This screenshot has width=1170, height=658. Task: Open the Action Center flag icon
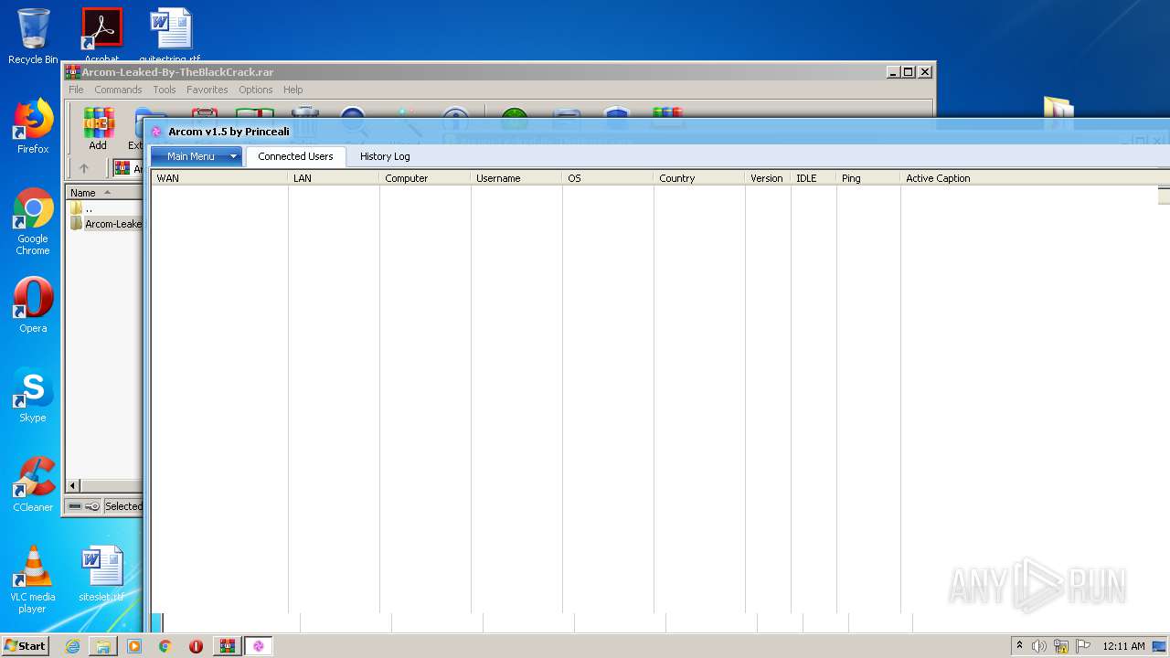pos(1083,646)
